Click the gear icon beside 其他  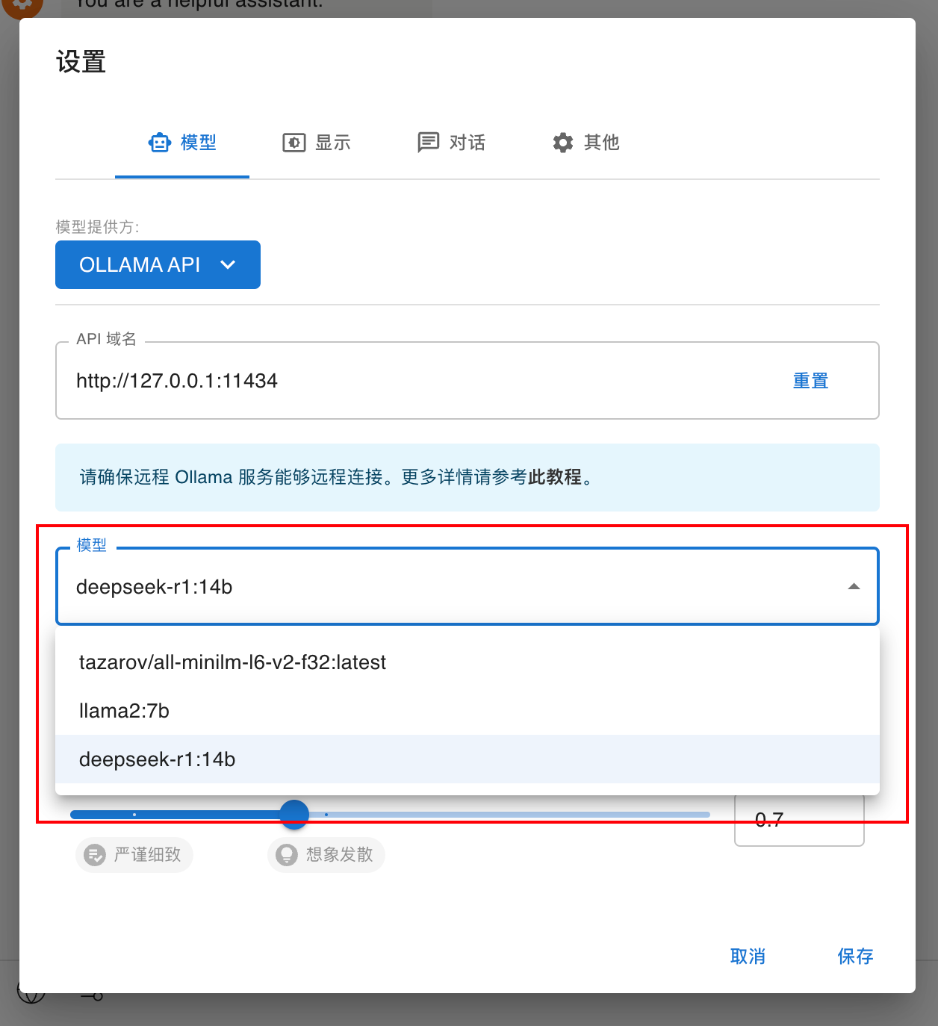click(x=563, y=143)
